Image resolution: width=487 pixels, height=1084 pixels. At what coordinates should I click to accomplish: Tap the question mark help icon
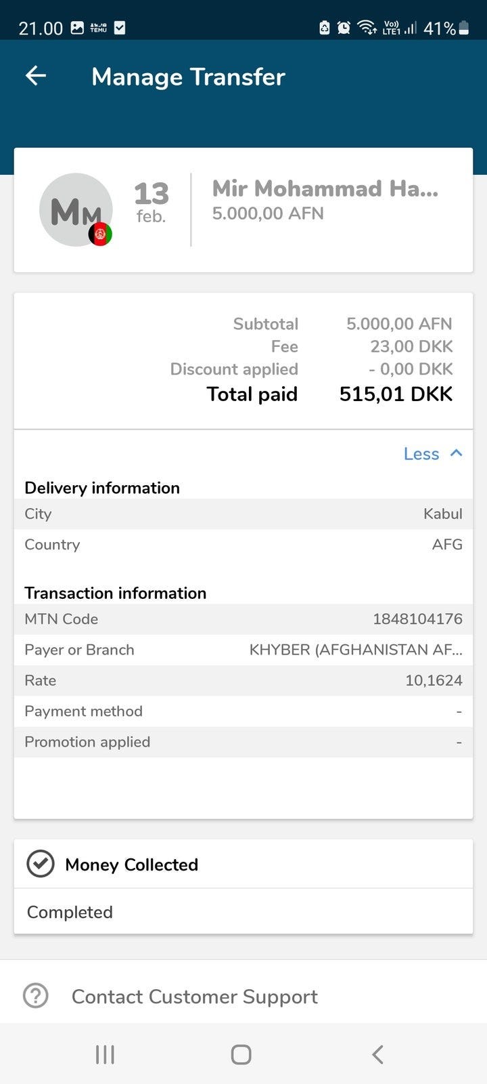point(36,996)
